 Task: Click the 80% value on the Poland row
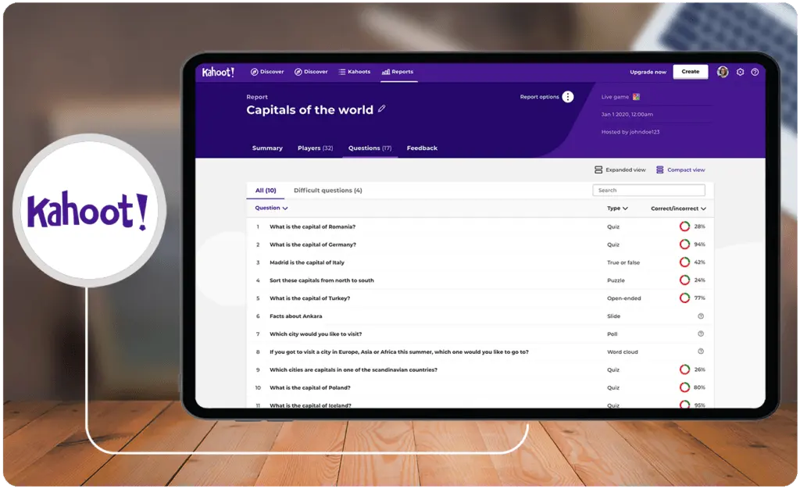tap(699, 387)
